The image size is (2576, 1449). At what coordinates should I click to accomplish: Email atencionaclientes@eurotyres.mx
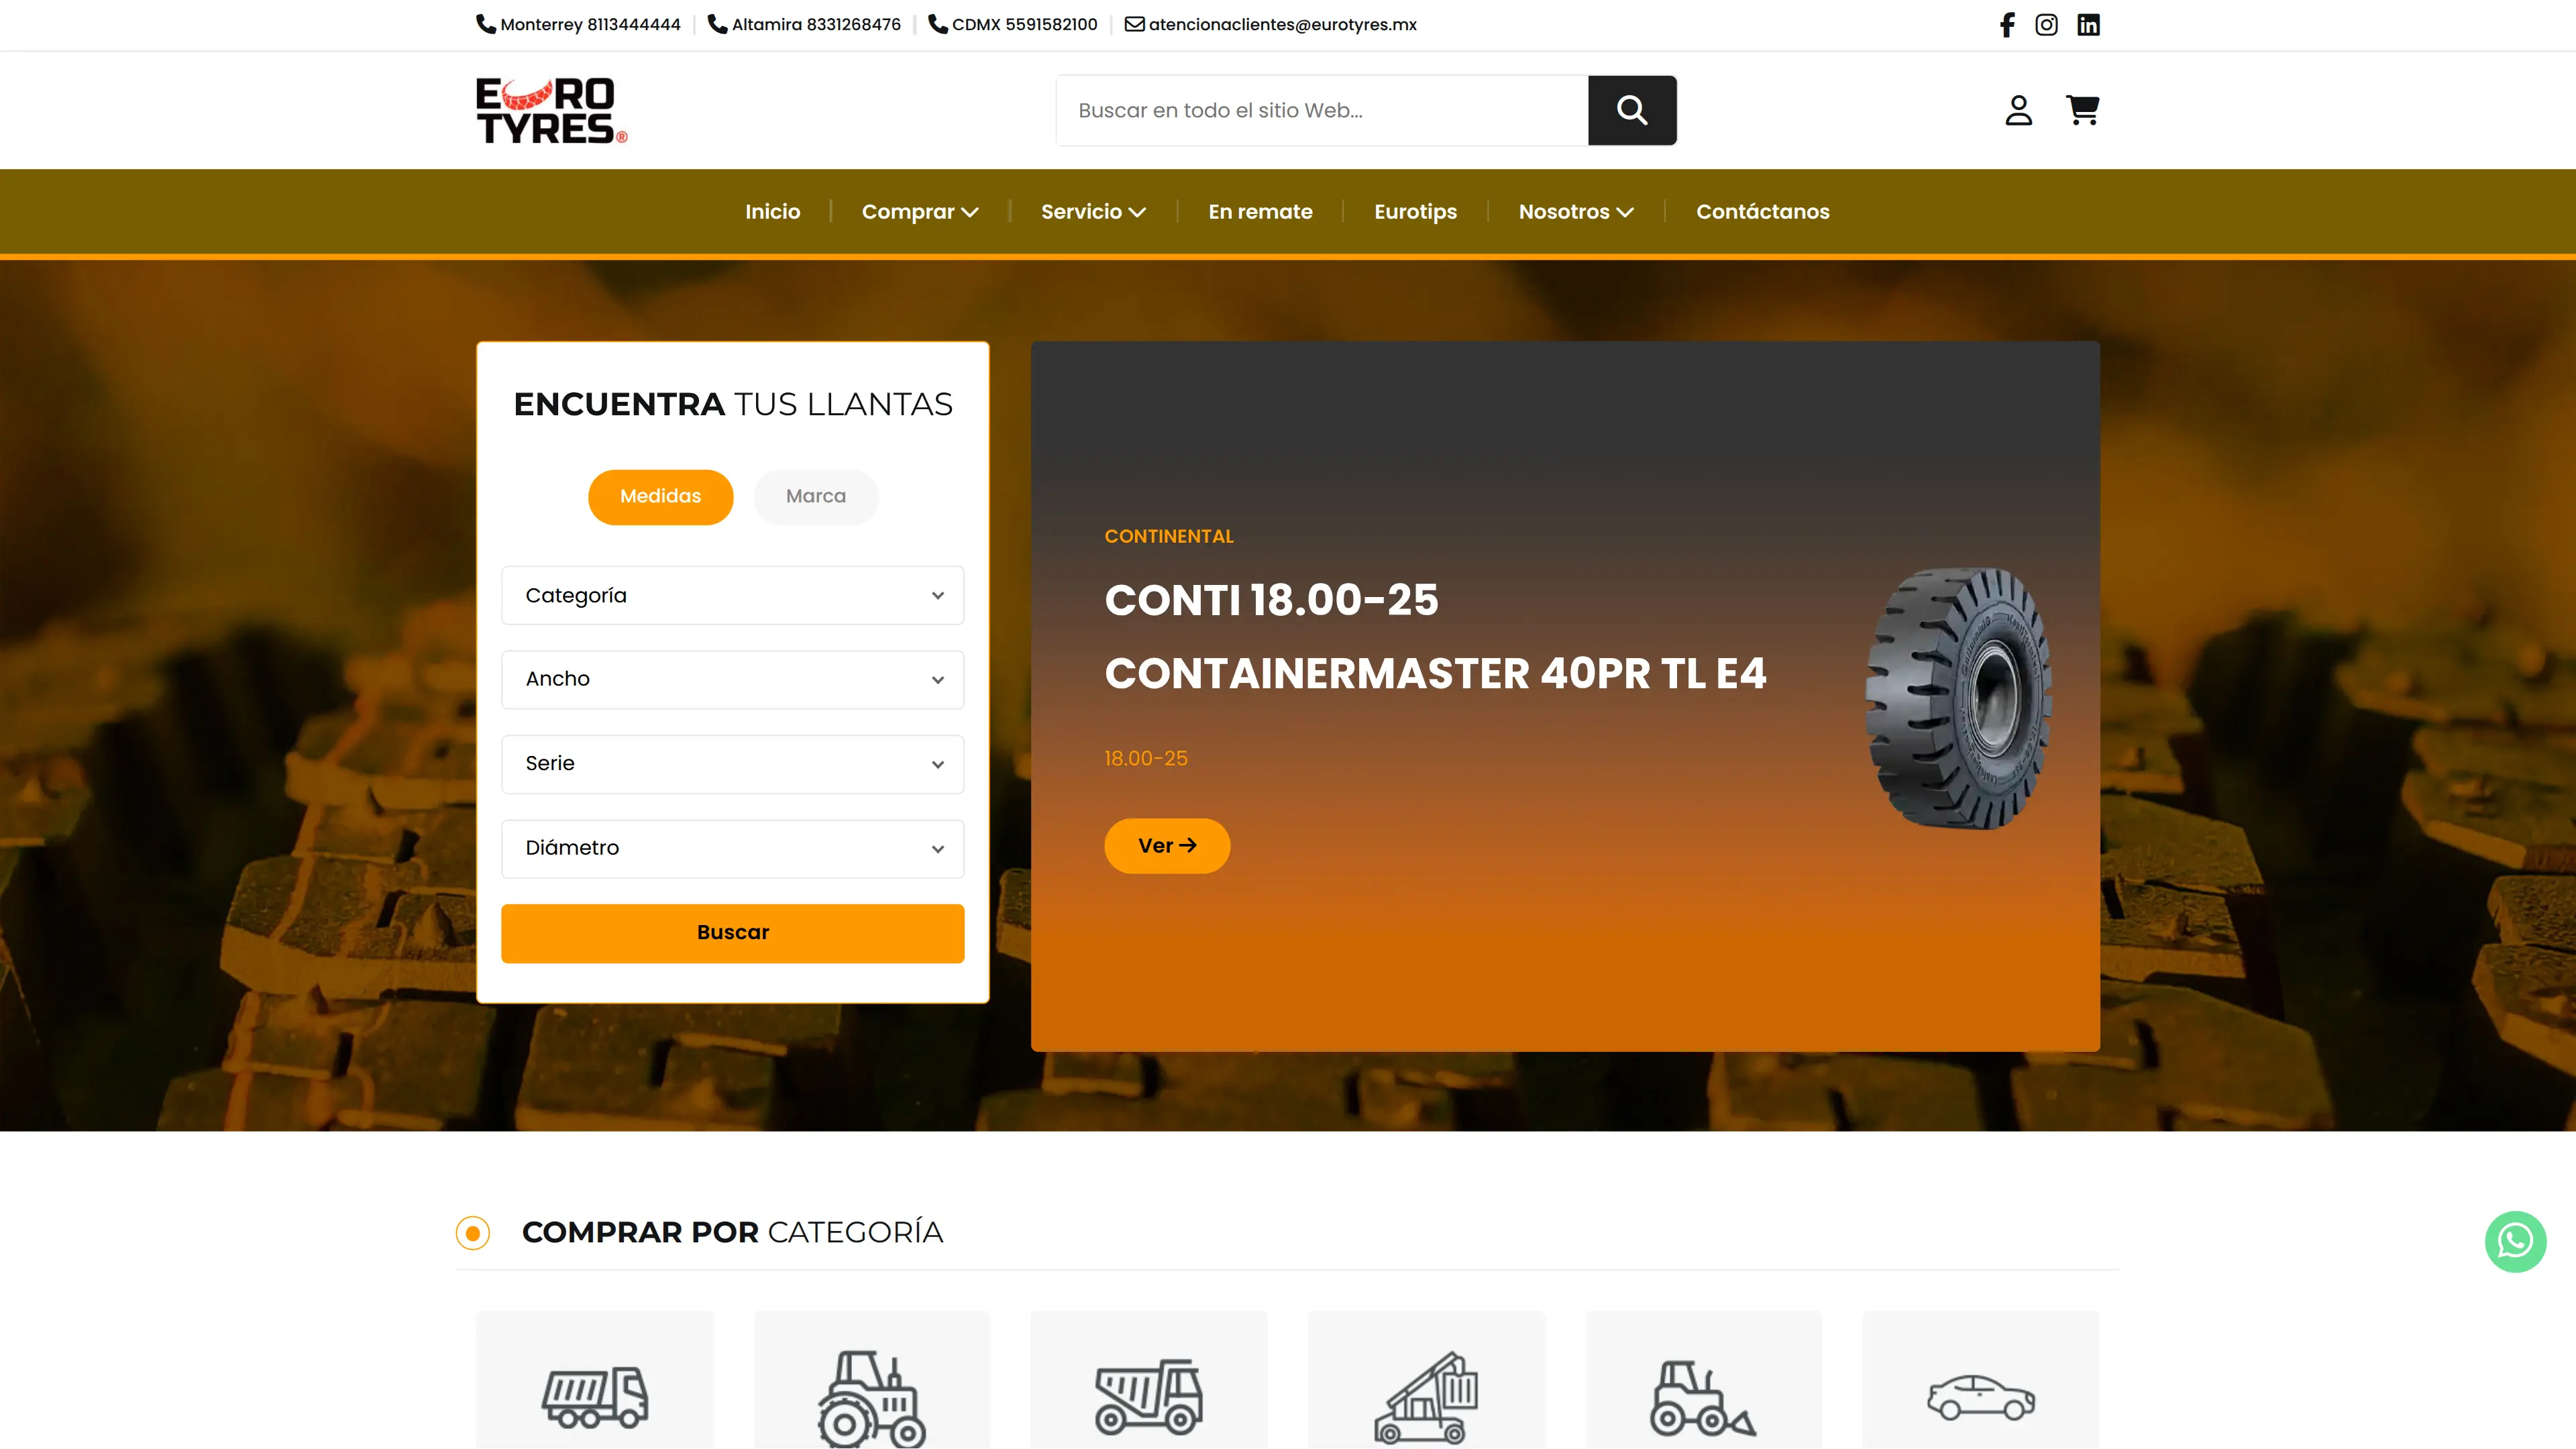tap(1283, 24)
